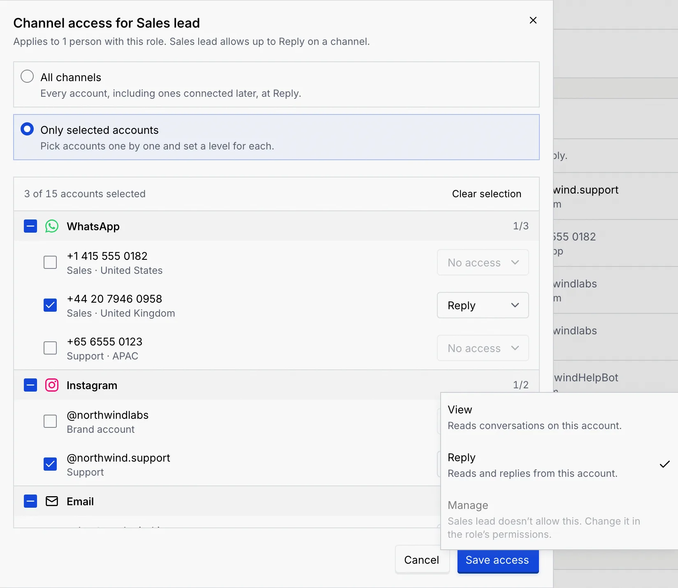This screenshot has width=678, height=588.
Task: Click the Email envelope icon
Action: tap(52, 501)
